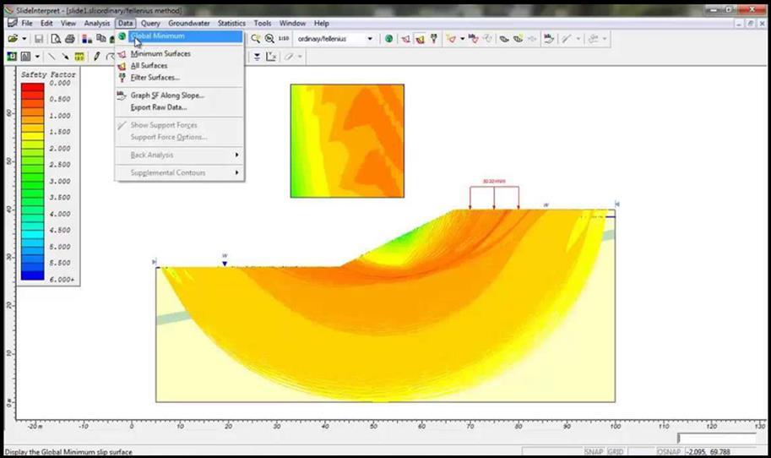Image resolution: width=771 pixels, height=458 pixels.
Task: Click the axes coordinate display icon
Action: coord(271,57)
